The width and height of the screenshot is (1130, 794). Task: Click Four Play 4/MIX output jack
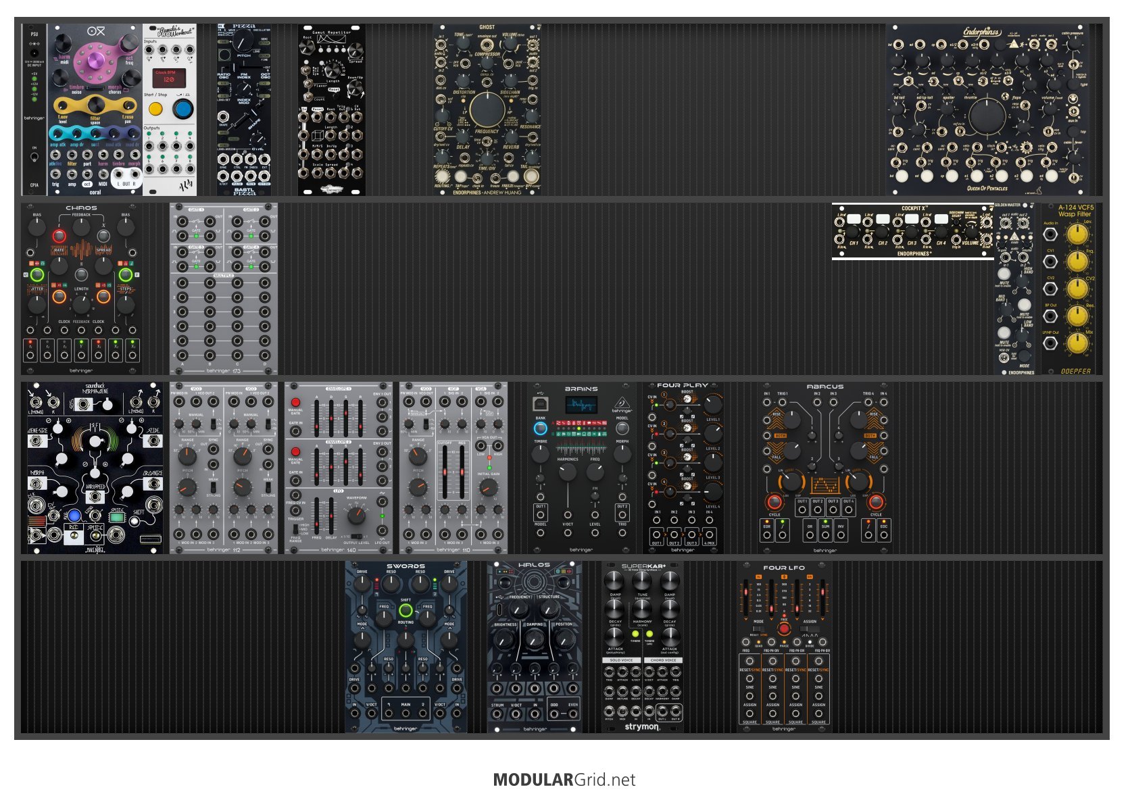[x=709, y=535]
